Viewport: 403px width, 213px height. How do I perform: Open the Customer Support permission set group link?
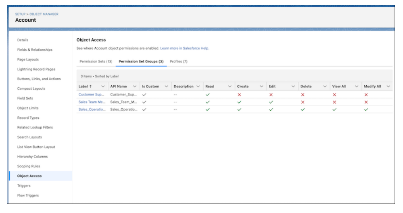pyautogui.click(x=92, y=95)
